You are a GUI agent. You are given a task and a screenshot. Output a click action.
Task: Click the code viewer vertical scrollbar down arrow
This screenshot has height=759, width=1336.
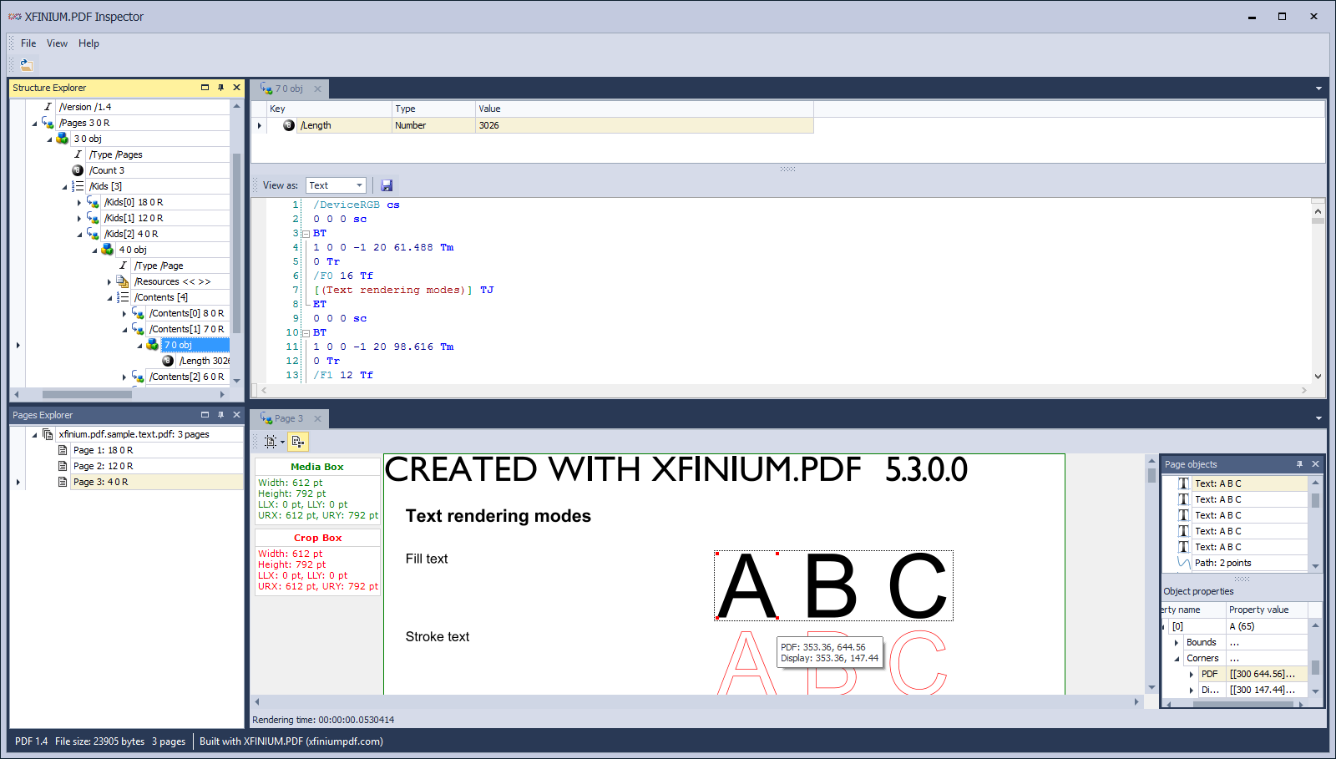click(1318, 377)
